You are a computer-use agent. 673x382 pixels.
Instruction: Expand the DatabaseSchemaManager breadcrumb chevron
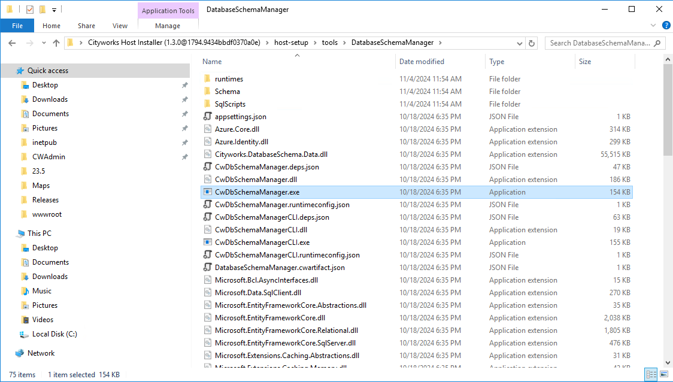click(440, 43)
